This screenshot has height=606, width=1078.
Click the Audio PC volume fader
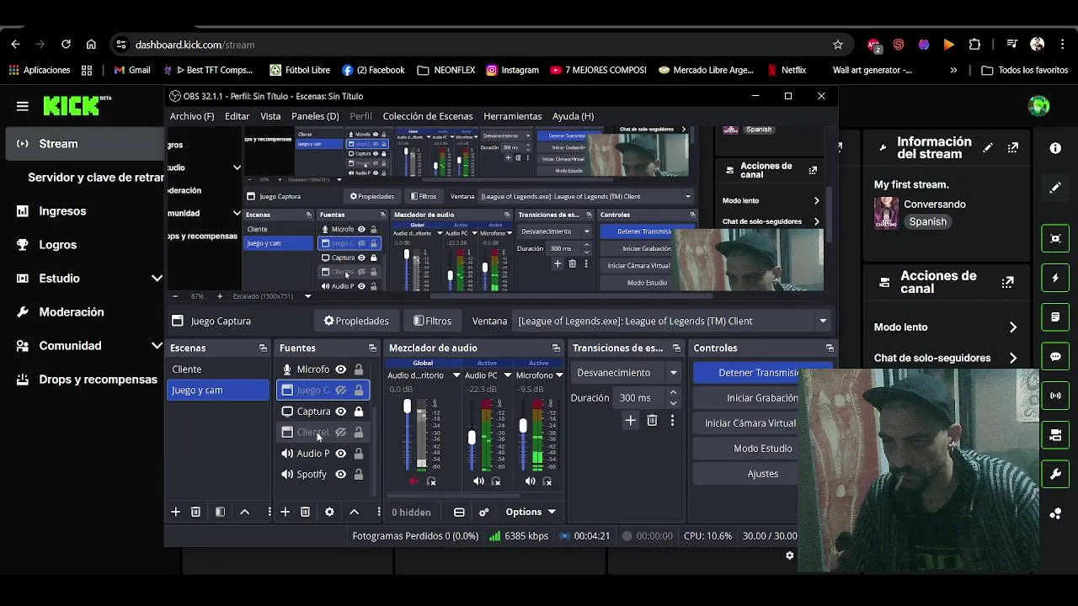click(472, 438)
